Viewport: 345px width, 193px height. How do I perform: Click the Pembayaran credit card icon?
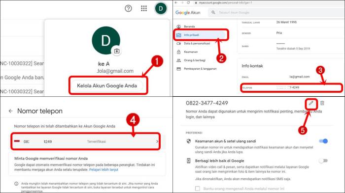pos(178,69)
